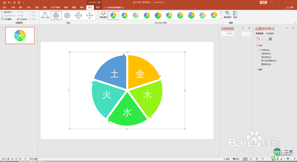Click the 登录 sign-in button
The image size is (297, 162).
pyautogui.click(x=263, y=2)
